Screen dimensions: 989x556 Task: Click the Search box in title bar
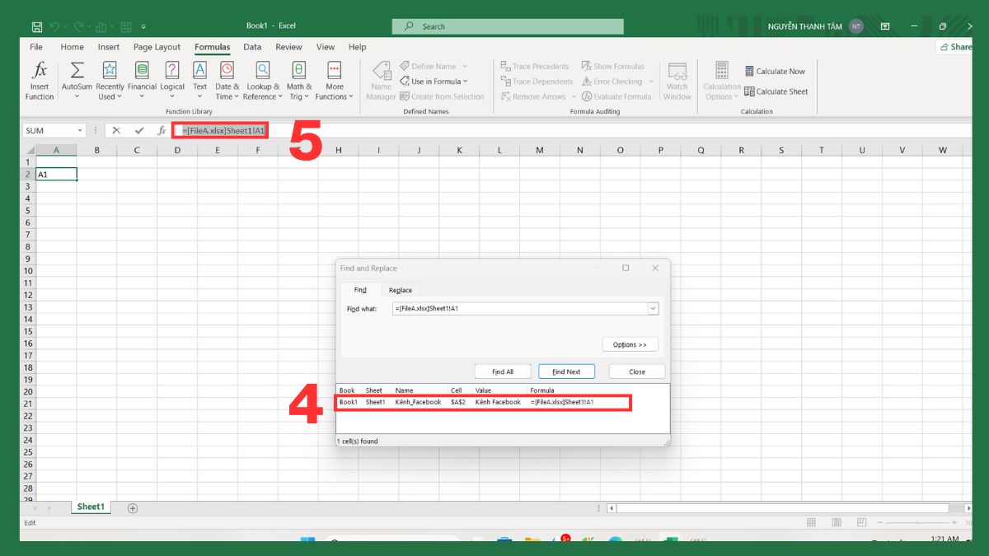point(508,26)
